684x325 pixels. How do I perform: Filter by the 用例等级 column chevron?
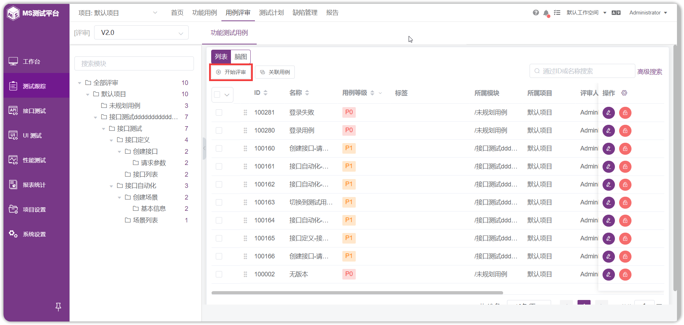[380, 93]
